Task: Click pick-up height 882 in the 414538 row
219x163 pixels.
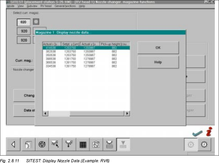Action: tap(114, 48)
